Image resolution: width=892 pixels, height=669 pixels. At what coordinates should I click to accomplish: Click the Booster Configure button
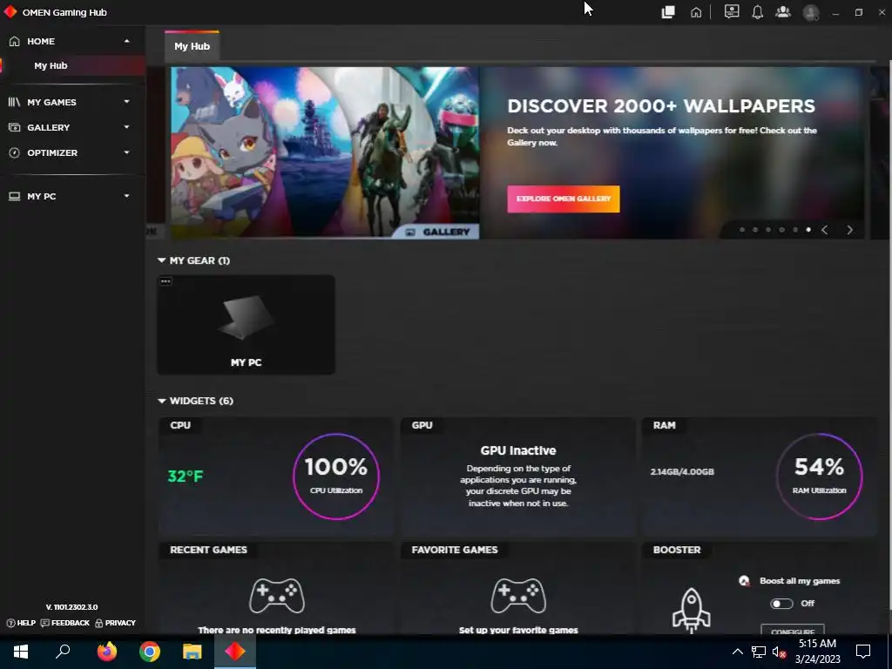[793, 629]
